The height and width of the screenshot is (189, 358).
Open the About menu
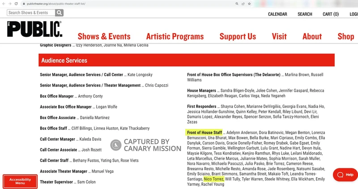coord(312,37)
